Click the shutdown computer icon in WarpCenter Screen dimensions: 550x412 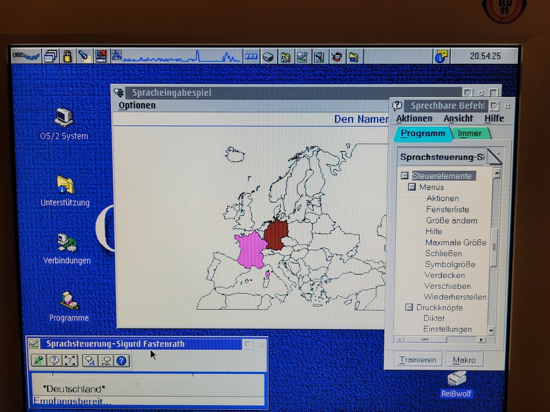[101, 56]
